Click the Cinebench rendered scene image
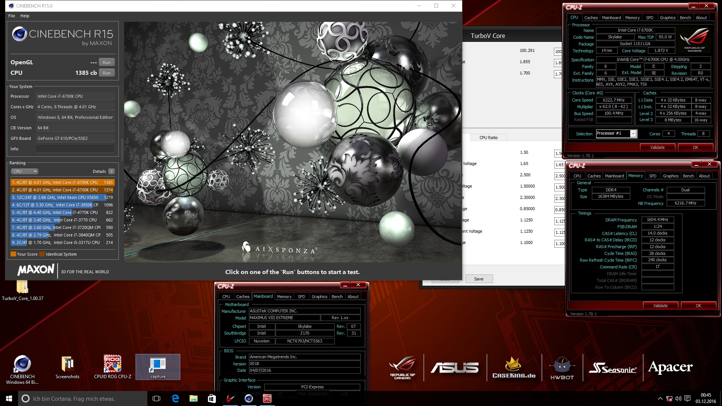The image size is (722, 406). tap(293, 142)
